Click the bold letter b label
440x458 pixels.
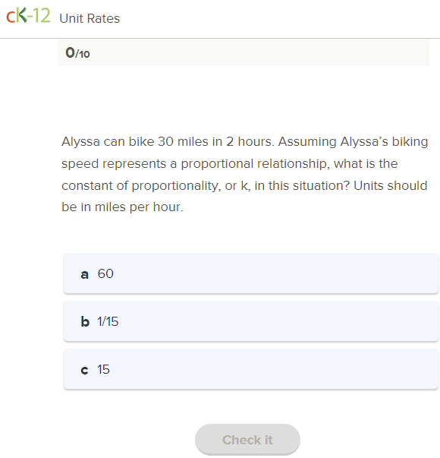point(85,321)
